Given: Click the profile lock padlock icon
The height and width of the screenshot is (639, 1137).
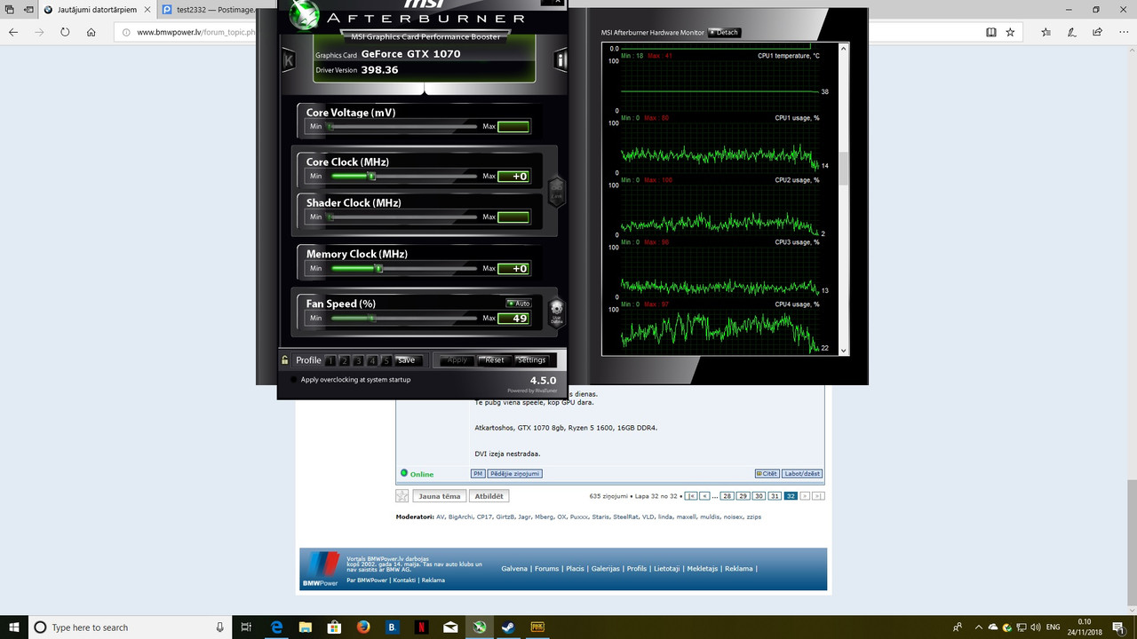Looking at the screenshot, I should (285, 360).
